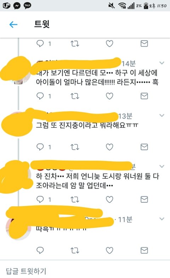
Task: Click the like heart on the topmost tweet row
Action: tap(109, 44)
